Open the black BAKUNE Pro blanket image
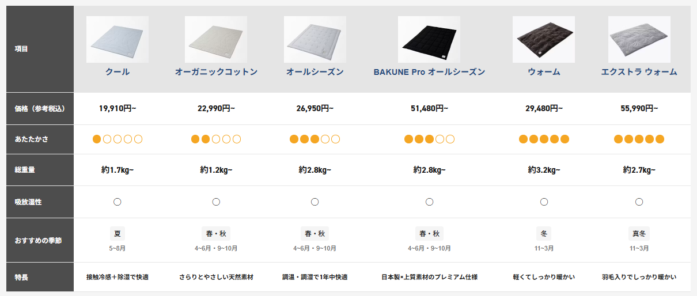 (x=429, y=39)
